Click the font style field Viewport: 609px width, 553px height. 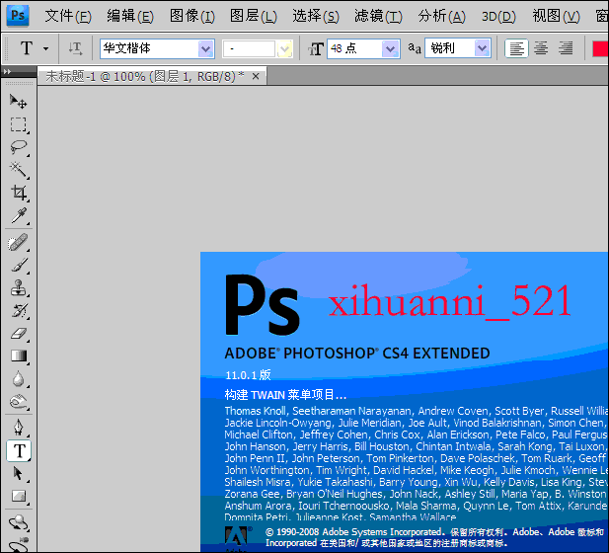click(x=250, y=49)
